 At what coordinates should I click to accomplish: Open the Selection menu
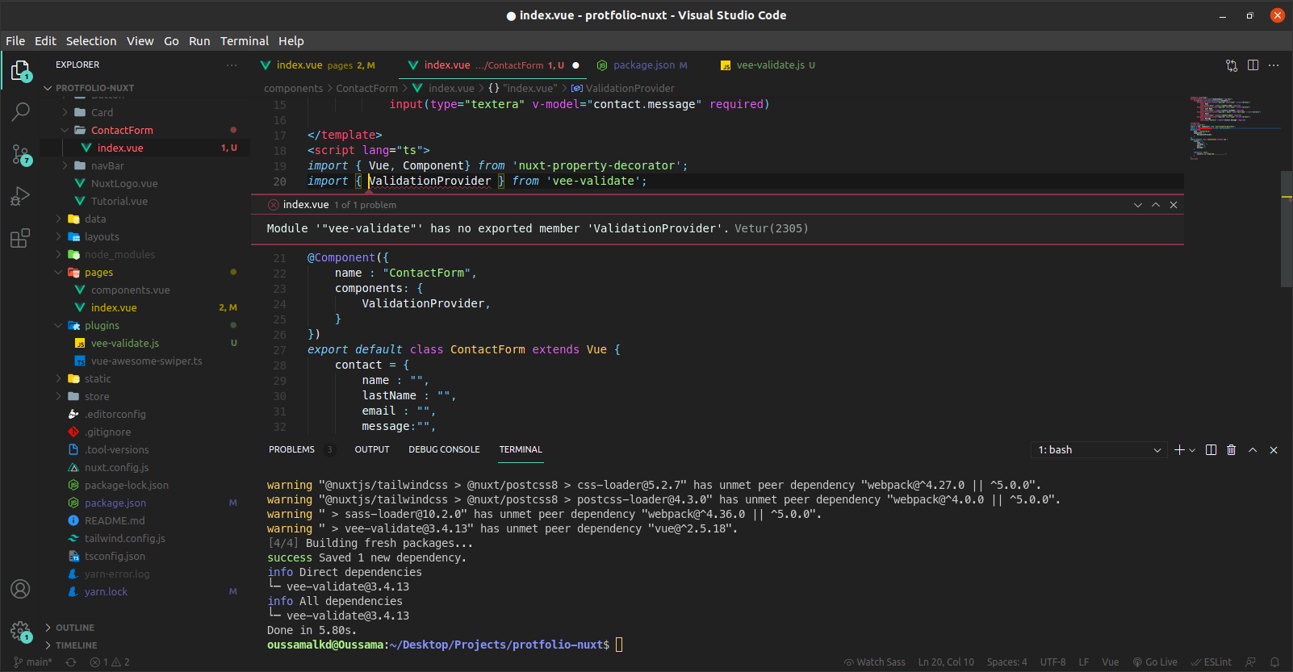click(91, 41)
